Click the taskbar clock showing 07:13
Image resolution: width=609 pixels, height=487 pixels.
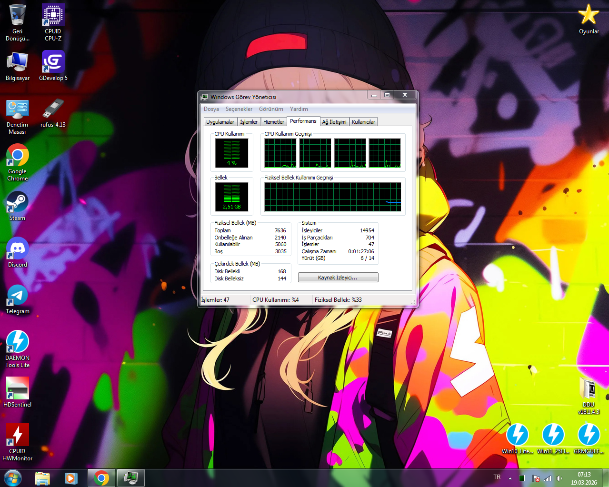click(584, 478)
